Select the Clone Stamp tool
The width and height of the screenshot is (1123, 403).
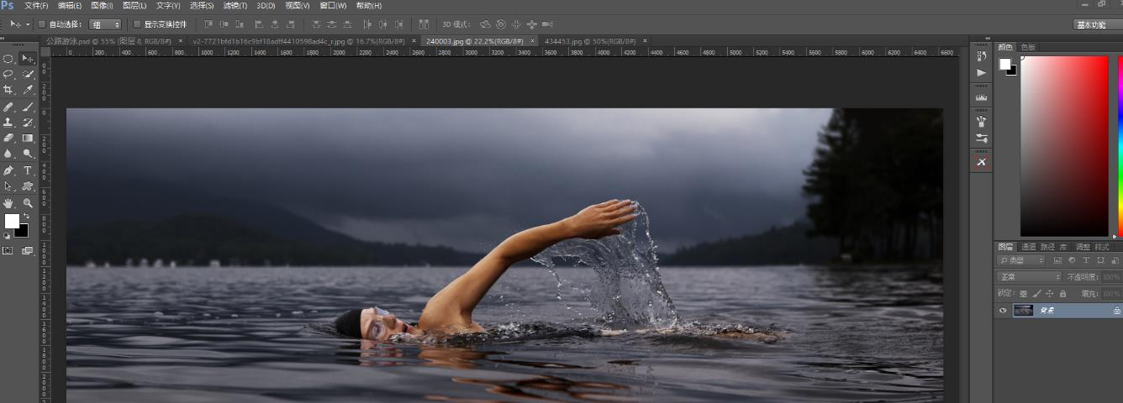click(x=8, y=123)
